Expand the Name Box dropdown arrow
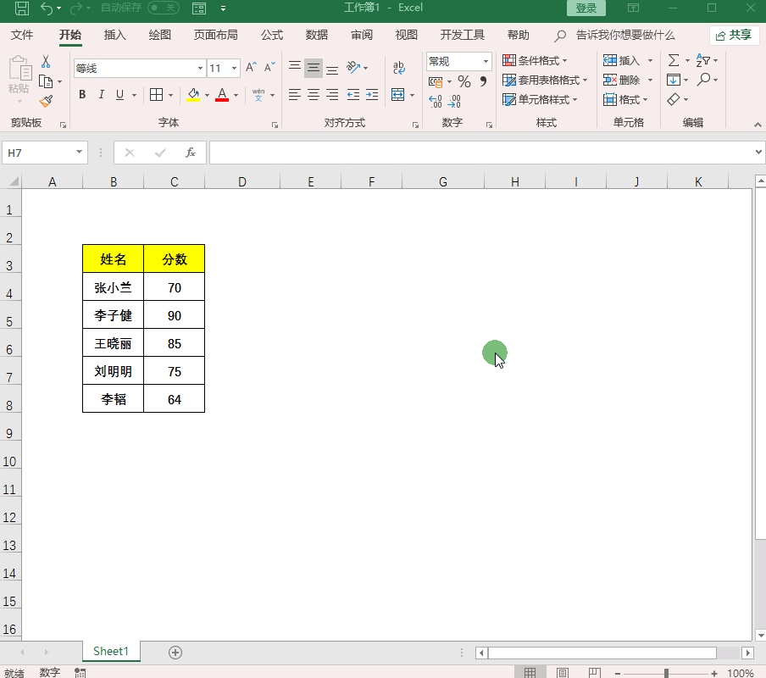This screenshot has width=766, height=678. (79, 152)
